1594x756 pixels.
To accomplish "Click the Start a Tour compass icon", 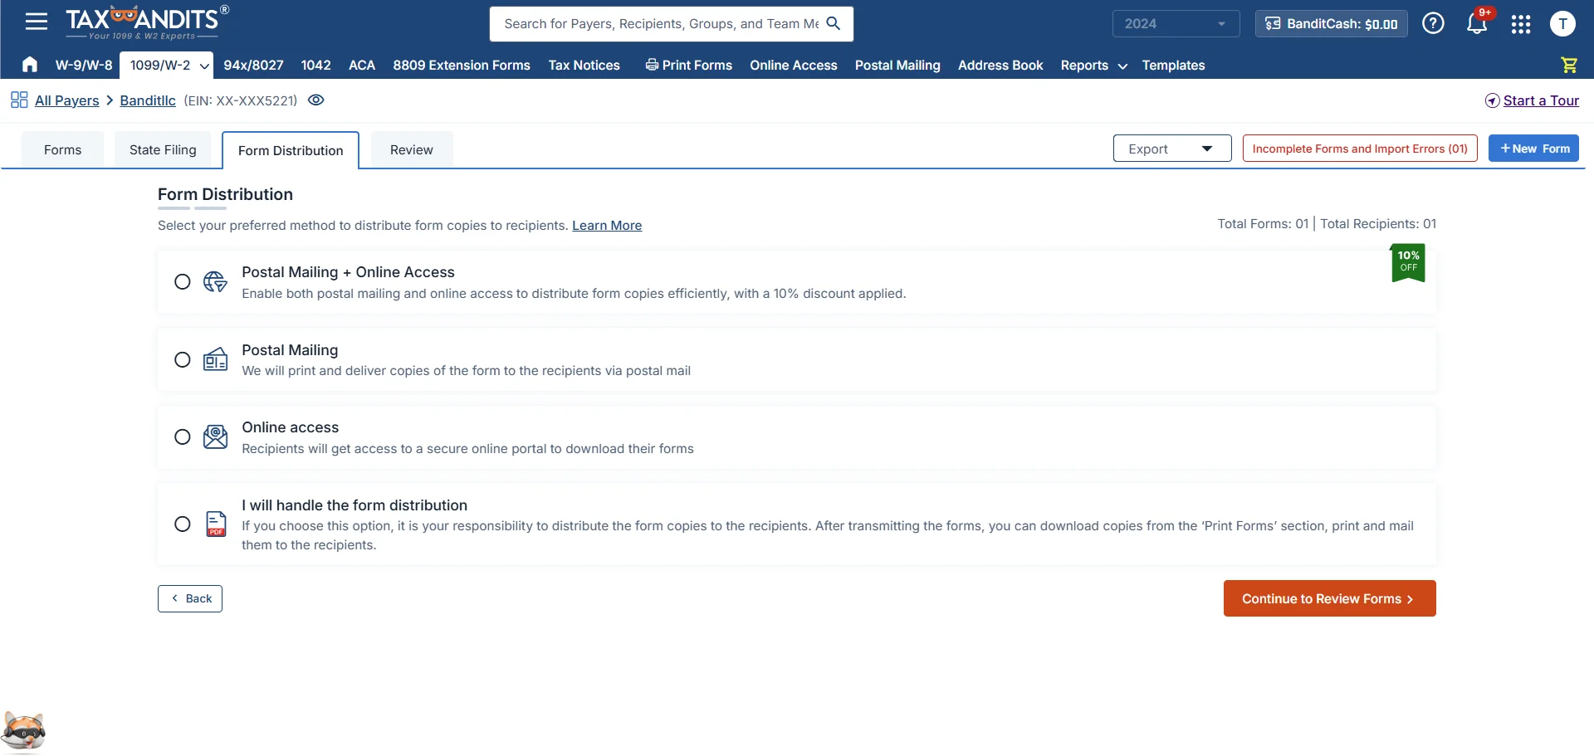I will click(x=1492, y=100).
